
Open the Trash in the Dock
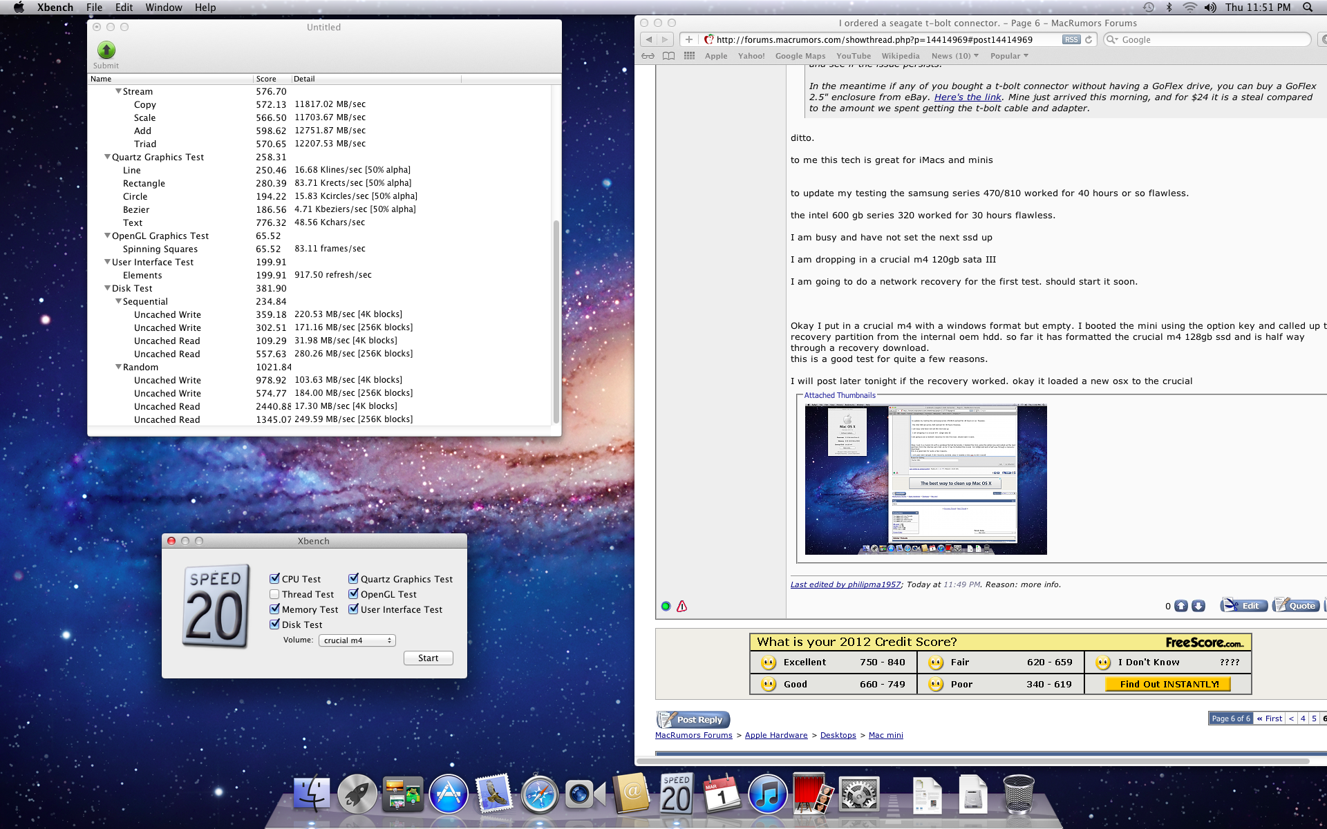point(1018,794)
